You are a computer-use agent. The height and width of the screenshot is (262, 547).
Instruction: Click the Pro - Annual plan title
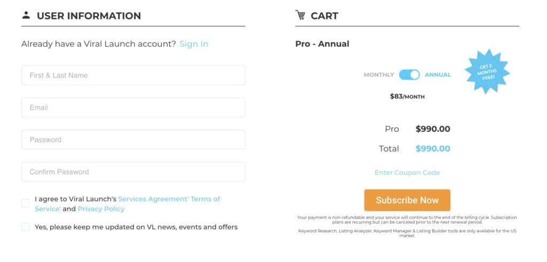coord(322,44)
